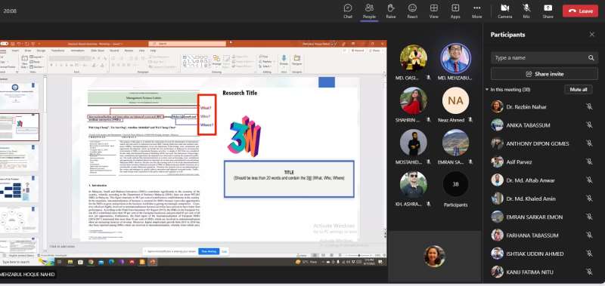Toggle Dr. Rezbin Nahar's mic icon
The height and width of the screenshot is (286, 605).
click(x=589, y=106)
